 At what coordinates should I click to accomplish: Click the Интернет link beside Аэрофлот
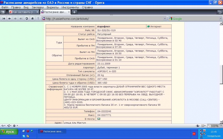pyautogui.click(x=156, y=26)
